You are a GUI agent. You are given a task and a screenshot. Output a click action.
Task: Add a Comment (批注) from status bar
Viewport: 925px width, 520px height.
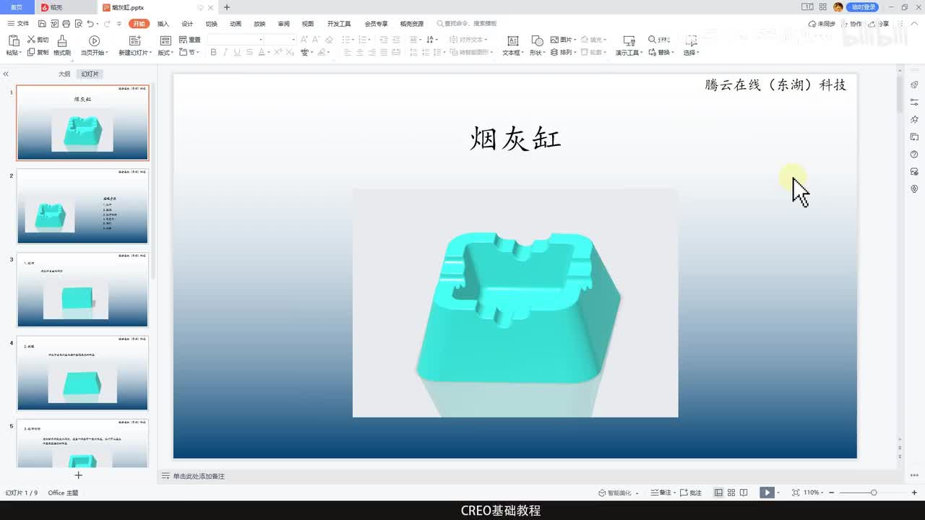pyautogui.click(x=690, y=493)
